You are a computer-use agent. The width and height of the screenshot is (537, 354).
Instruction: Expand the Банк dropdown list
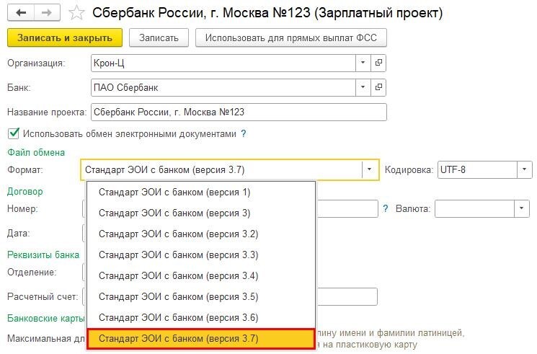tap(363, 88)
